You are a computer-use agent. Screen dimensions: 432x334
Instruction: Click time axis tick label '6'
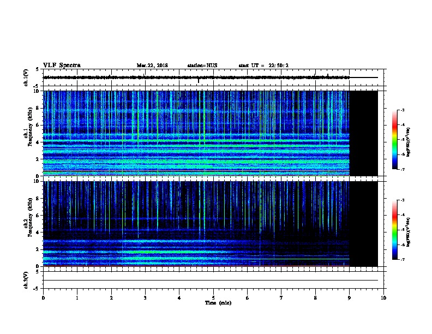tap(247, 298)
